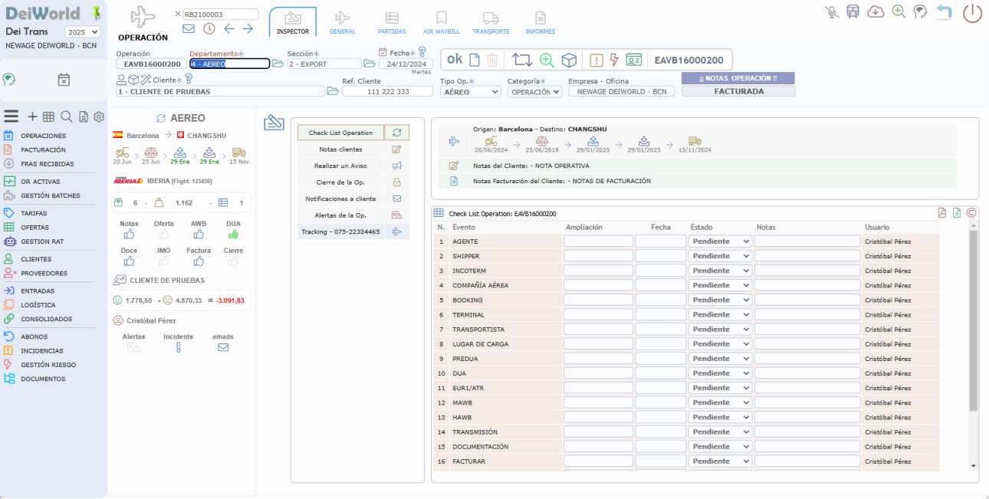989x499 pixels.
Task: Toggle the Factura thumbs-up status
Action: pos(199,261)
